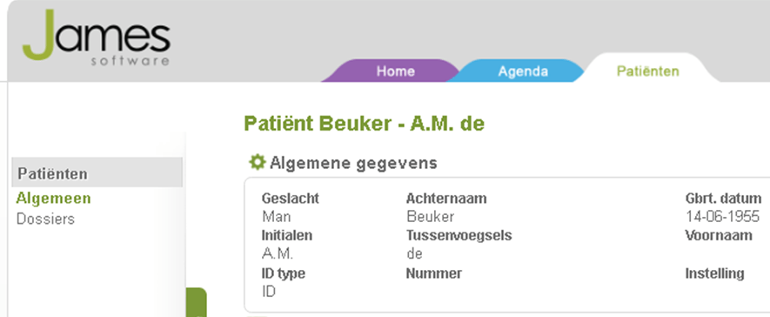Select the Geslacht value Man

click(x=276, y=217)
